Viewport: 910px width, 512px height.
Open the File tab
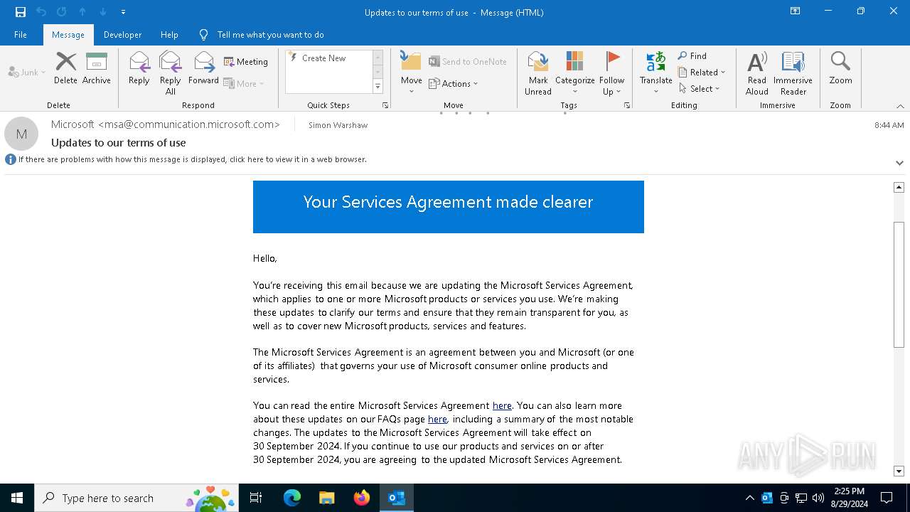[21, 35]
